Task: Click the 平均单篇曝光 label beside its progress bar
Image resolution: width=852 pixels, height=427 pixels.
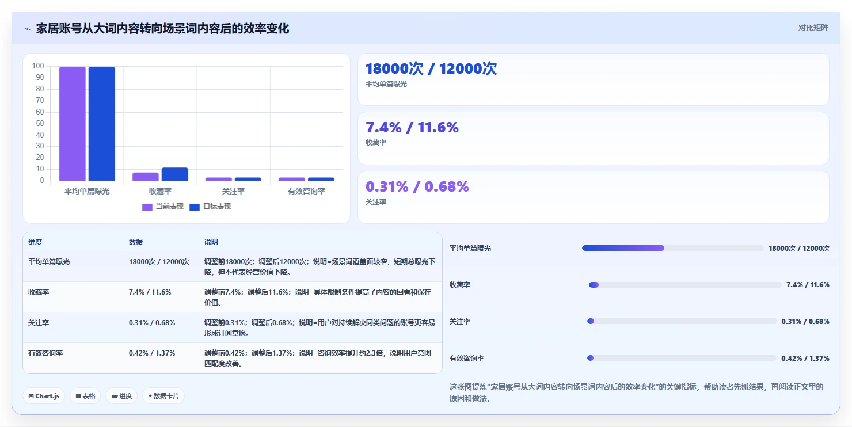Action: 470,248
